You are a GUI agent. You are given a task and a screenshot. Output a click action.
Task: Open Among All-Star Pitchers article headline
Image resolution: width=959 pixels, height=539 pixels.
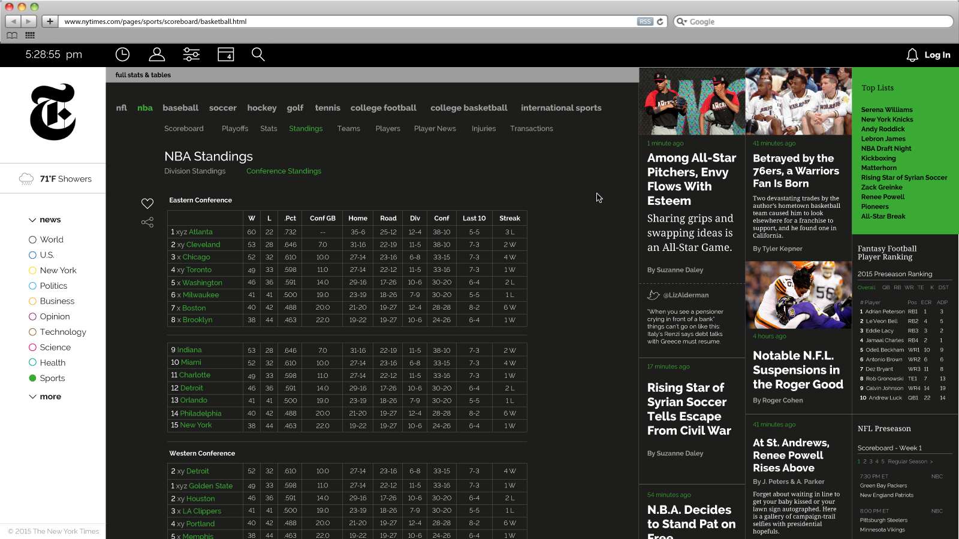692,179
